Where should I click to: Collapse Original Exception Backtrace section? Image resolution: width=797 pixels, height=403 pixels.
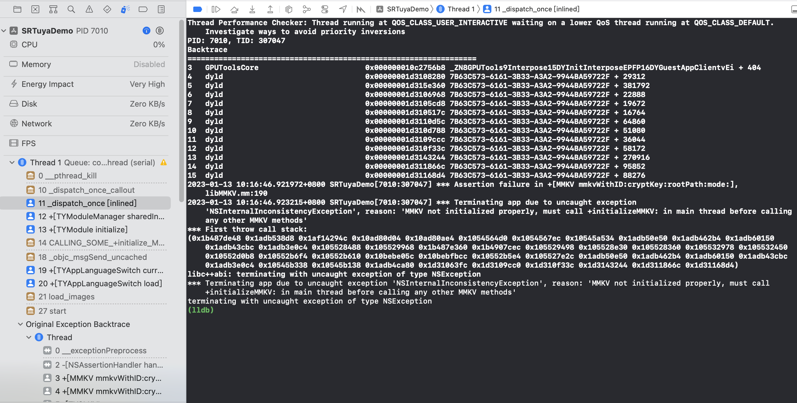tap(20, 324)
